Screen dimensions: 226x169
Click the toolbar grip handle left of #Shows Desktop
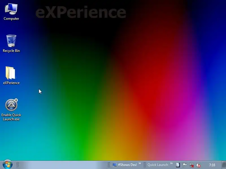click(x=109, y=165)
